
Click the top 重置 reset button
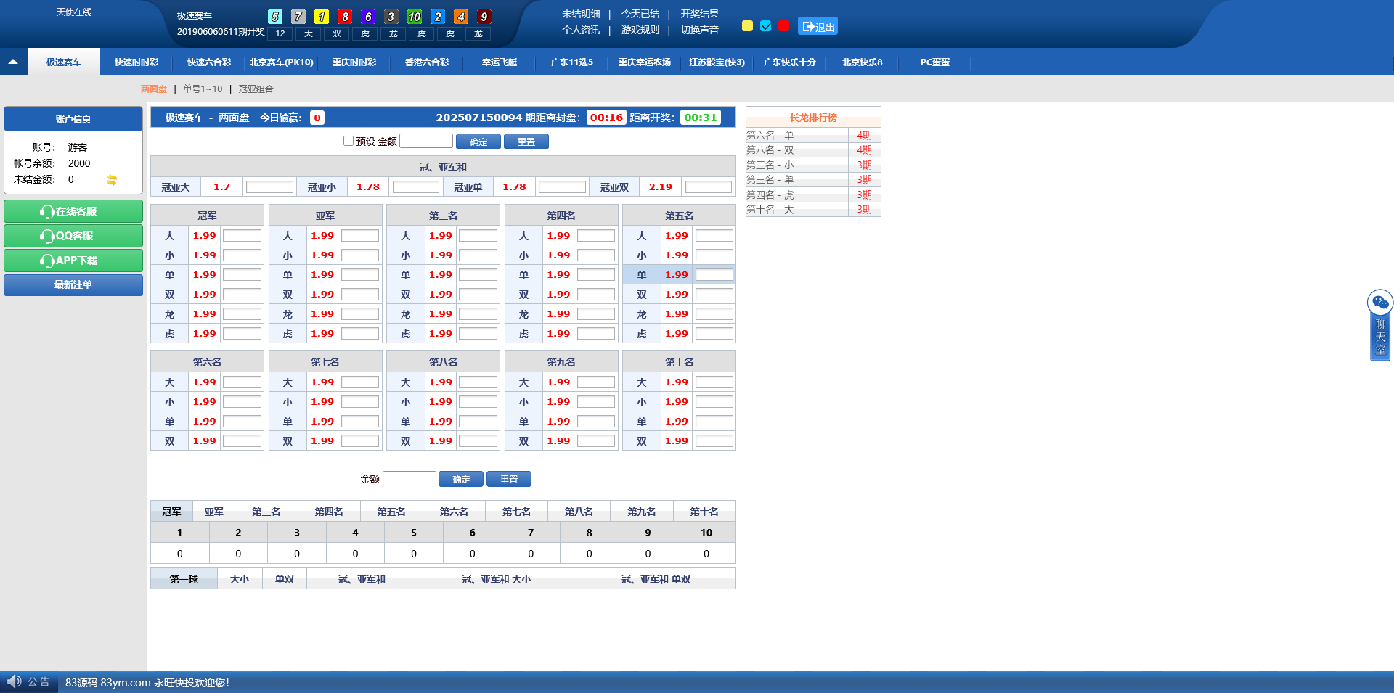[x=526, y=142]
